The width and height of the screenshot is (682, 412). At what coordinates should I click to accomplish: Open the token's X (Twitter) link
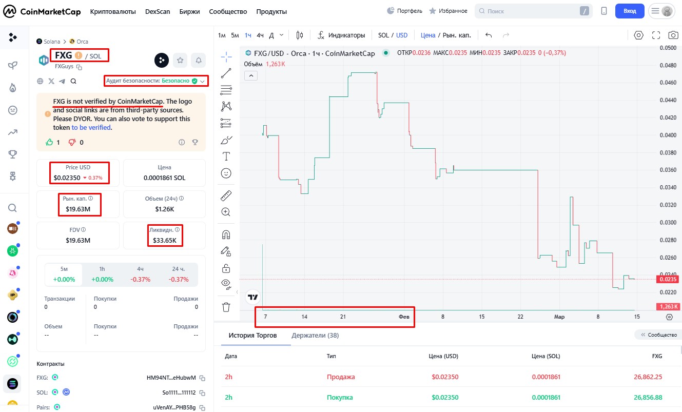tap(51, 81)
